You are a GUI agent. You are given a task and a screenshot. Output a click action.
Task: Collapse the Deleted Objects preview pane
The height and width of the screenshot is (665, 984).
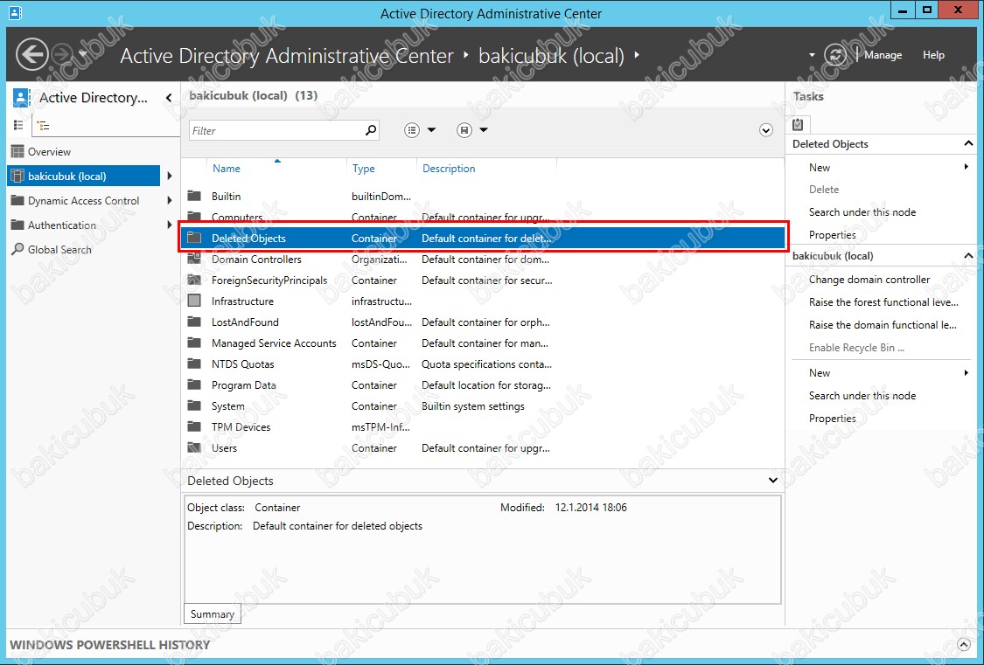(x=772, y=481)
